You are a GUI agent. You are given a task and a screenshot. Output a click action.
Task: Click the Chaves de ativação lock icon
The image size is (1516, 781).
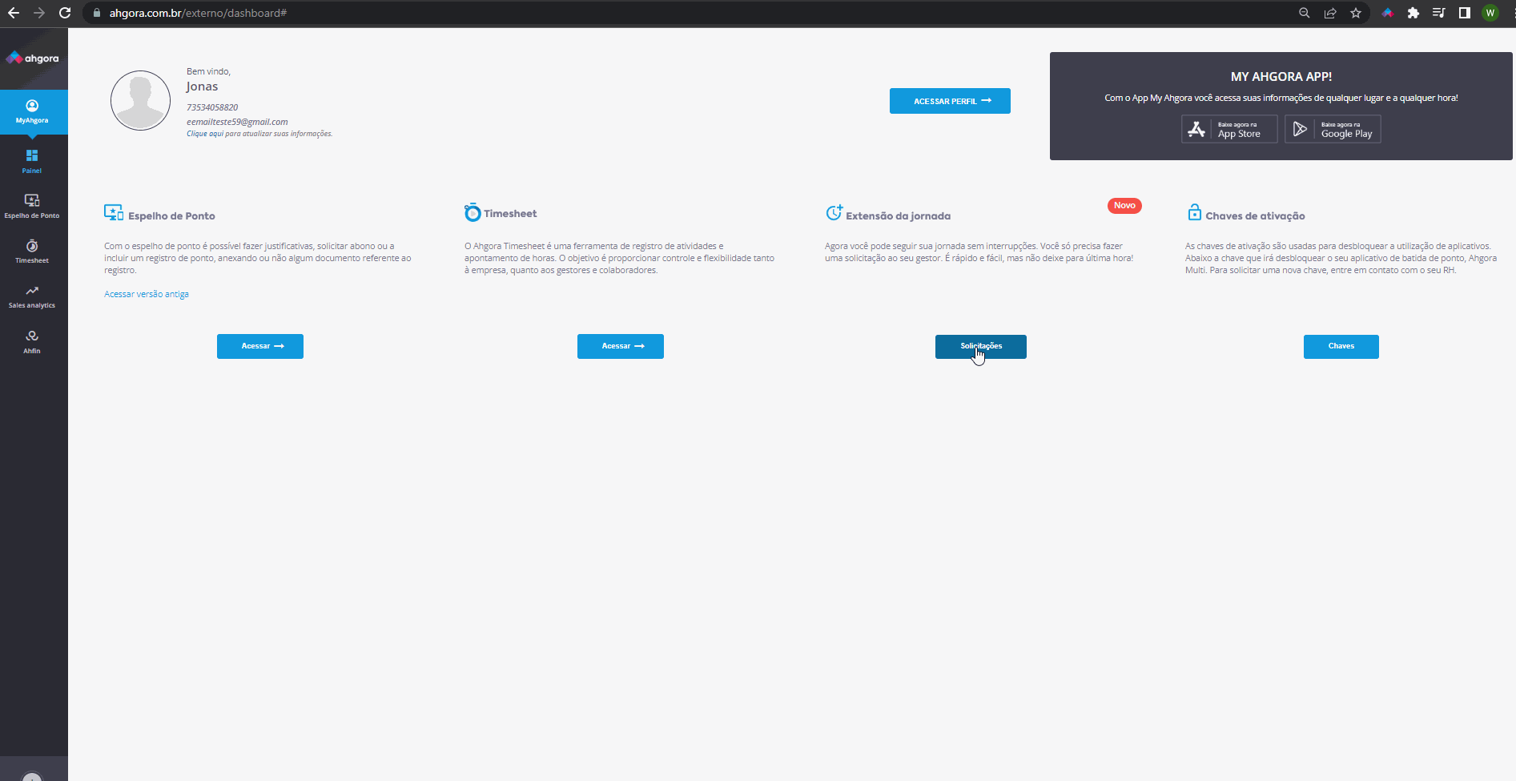(x=1194, y=212)
